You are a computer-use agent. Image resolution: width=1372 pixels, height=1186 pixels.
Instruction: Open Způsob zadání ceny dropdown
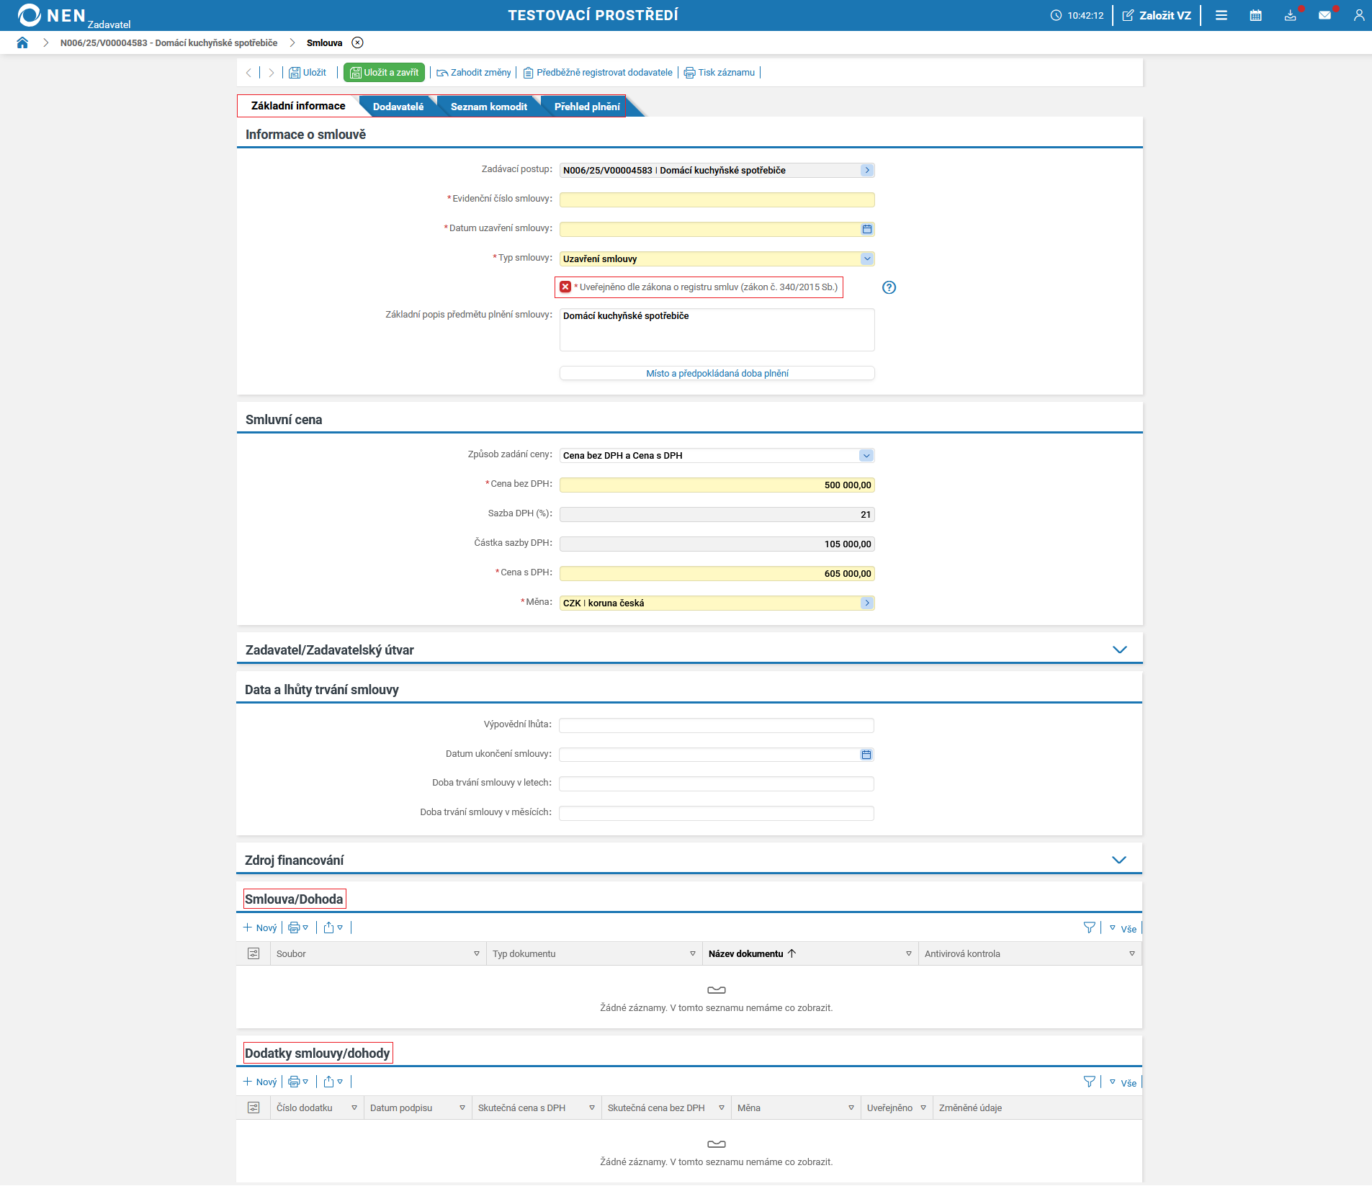click(x=866, y=456)
